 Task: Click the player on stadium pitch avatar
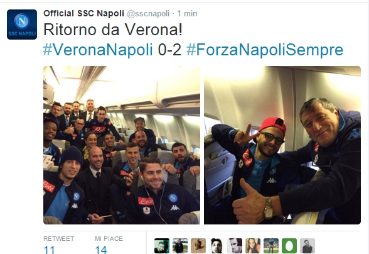pos(271,246)
